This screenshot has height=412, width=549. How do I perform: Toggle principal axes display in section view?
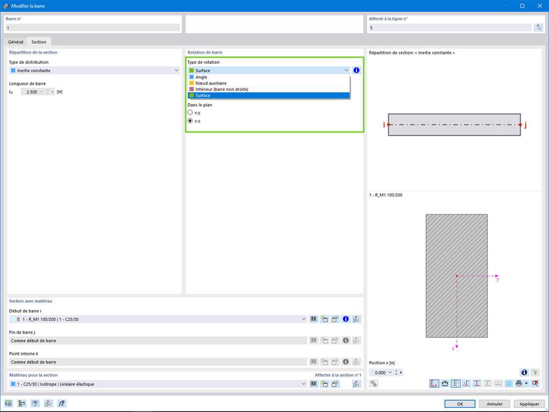click(456, 384)
